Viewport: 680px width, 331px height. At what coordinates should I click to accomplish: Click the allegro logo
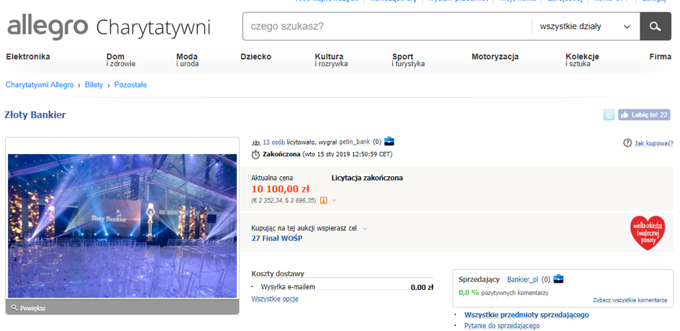[x=47, y=27]
